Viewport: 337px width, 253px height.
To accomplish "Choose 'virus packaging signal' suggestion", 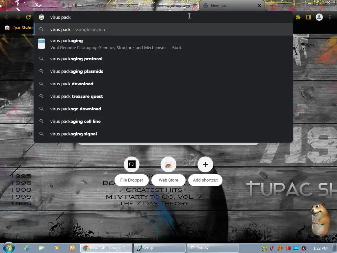I will (163, 134).
